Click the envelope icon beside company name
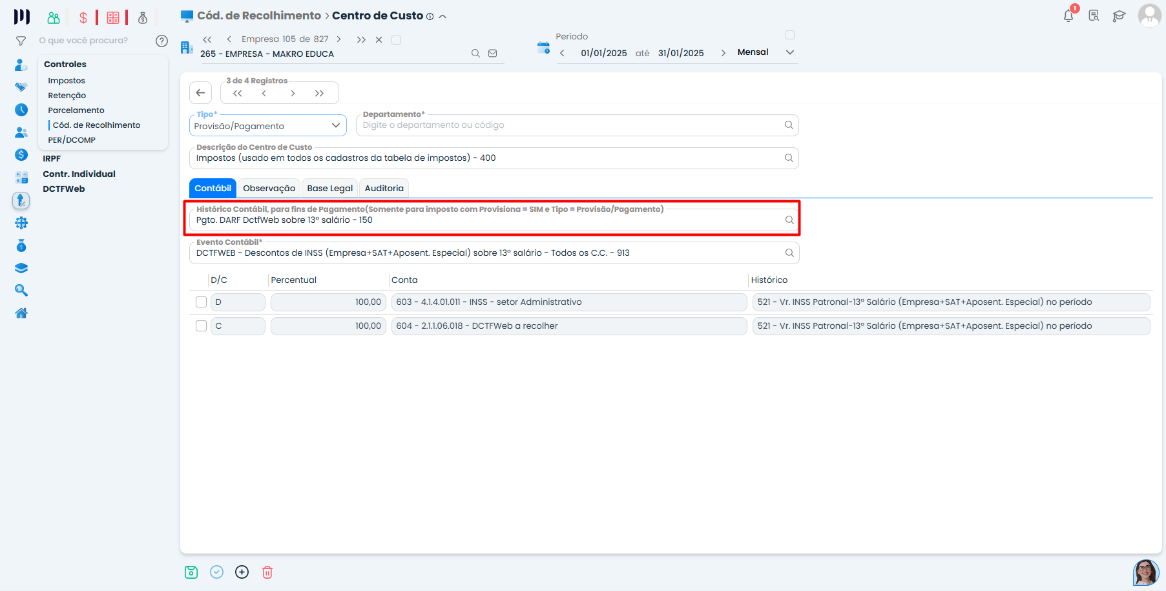Screen dimensions: 1166x591 [493, 54]
